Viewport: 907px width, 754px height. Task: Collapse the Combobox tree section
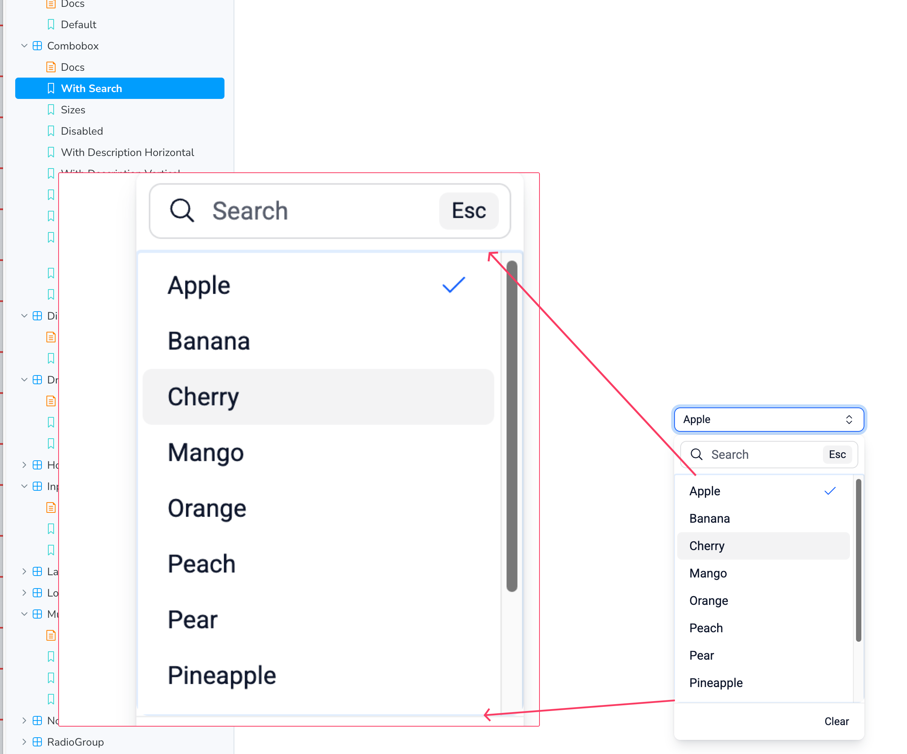(x=24, y=46)
